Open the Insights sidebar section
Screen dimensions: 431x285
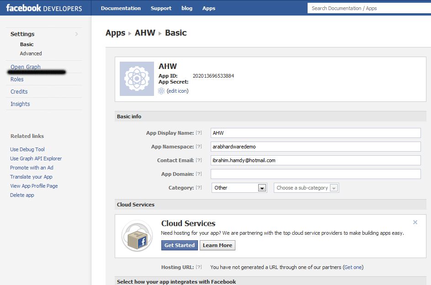point(20,104)
